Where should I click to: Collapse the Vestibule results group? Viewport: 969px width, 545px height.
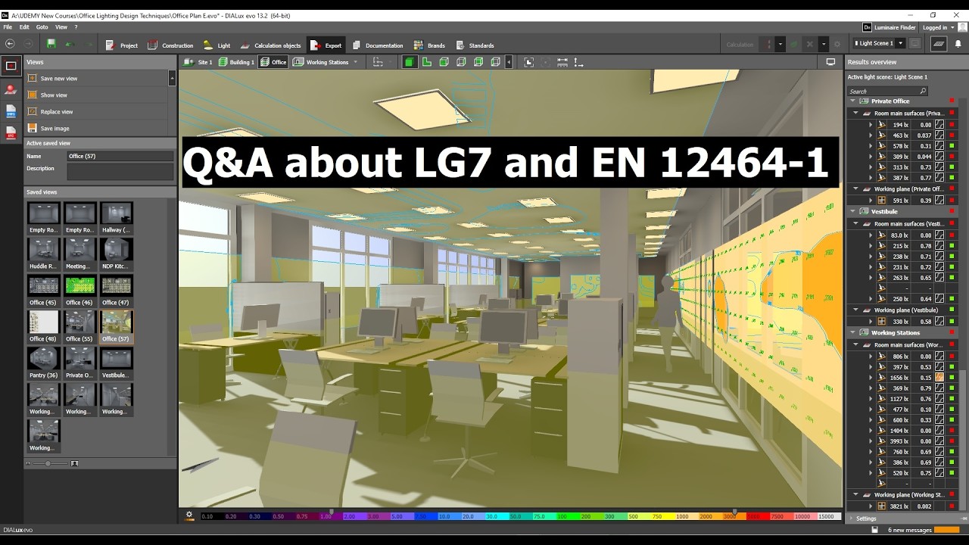[x=852, y=211]
